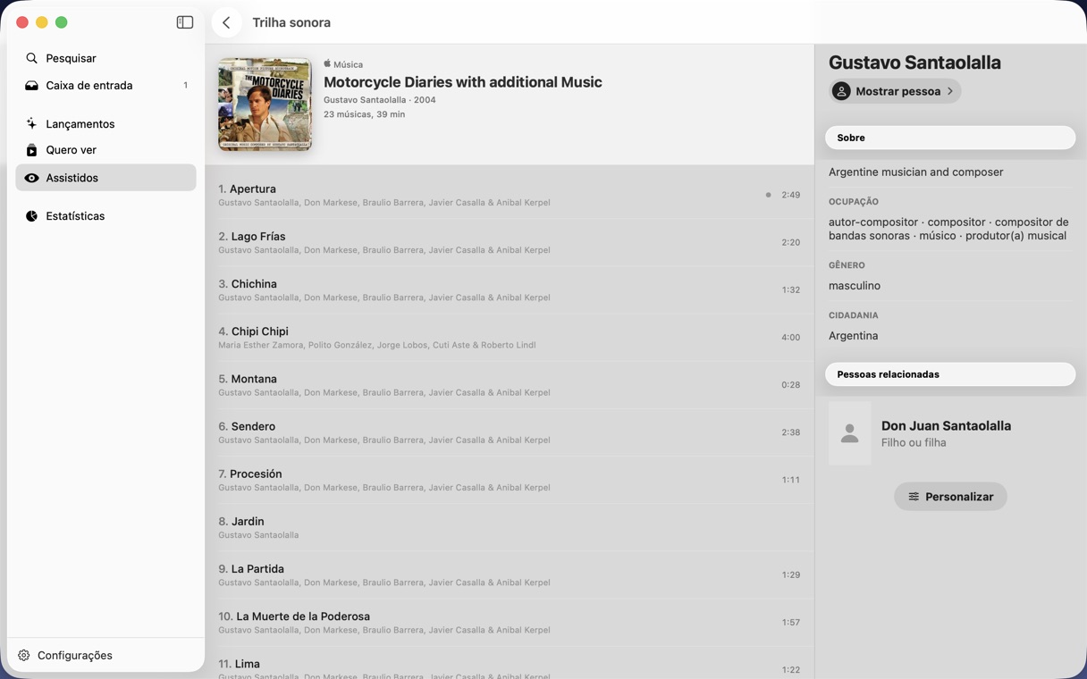Image resolution: width=1087 pixels, height=679 pixels.
Task: Click the Gustavo Santaolalla heading in the side panel
Action: coord(914,63)
